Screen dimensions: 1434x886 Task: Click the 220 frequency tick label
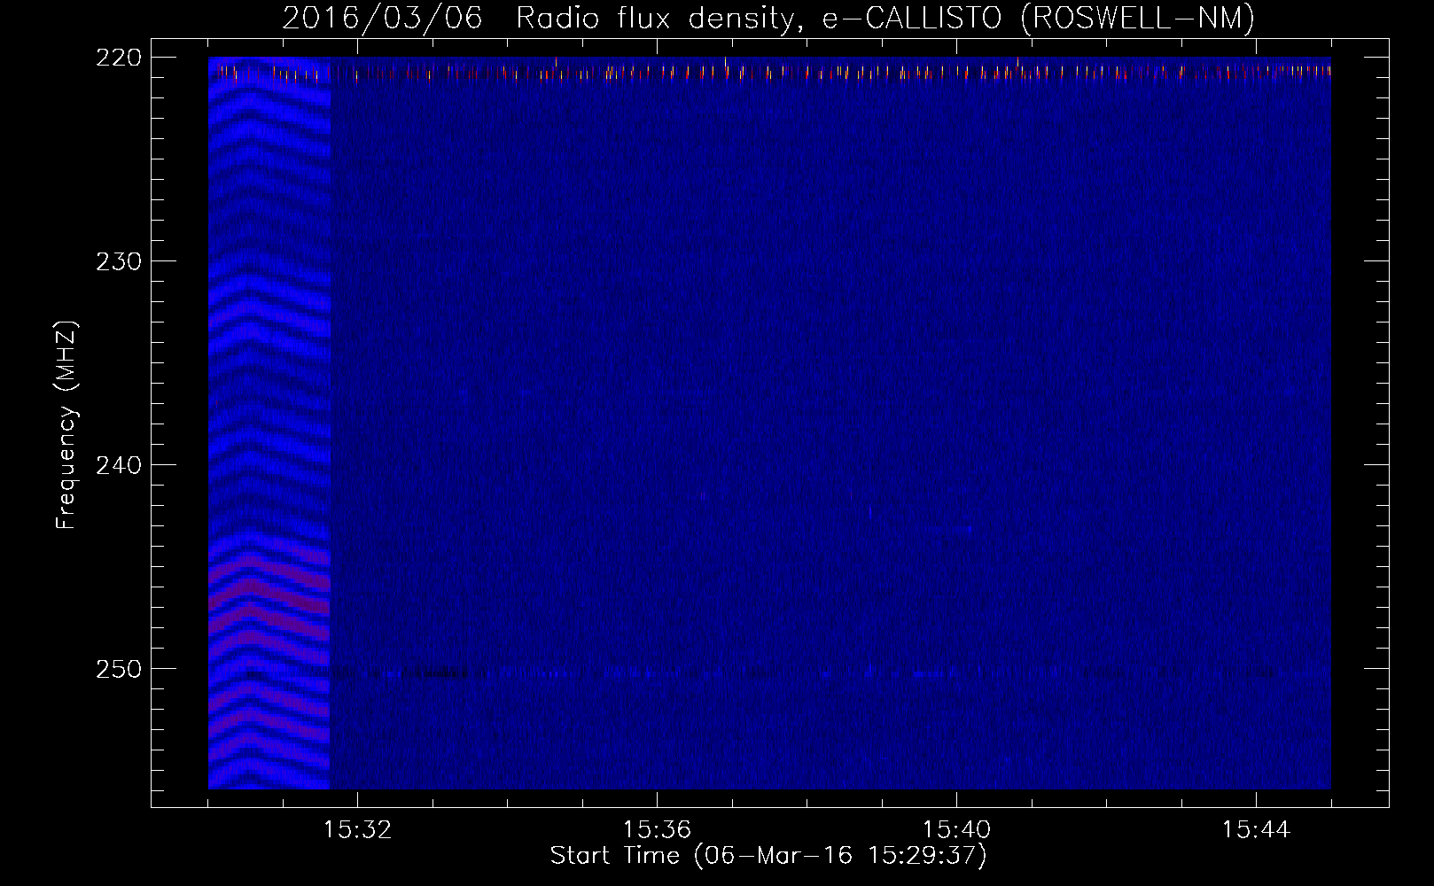tap(119, 58)
